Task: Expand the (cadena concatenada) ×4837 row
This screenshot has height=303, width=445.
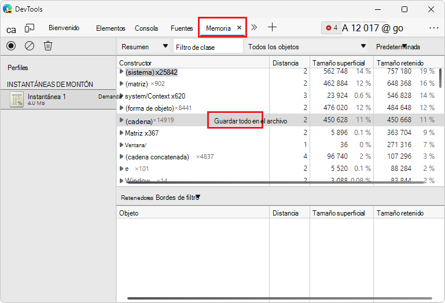Action: 122,156
